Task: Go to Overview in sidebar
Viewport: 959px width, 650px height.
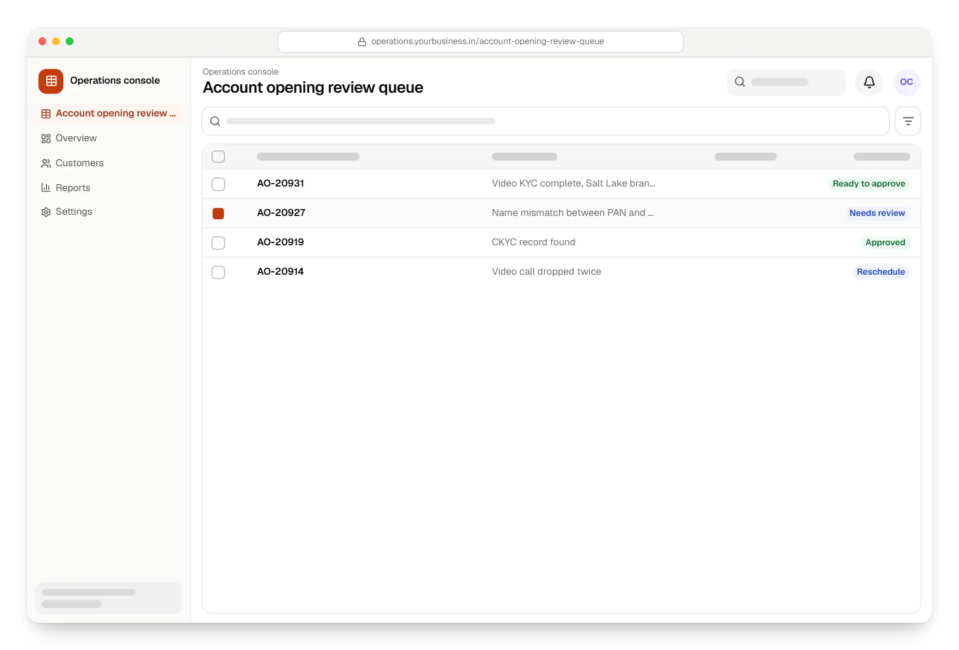Action: point(109,138)
